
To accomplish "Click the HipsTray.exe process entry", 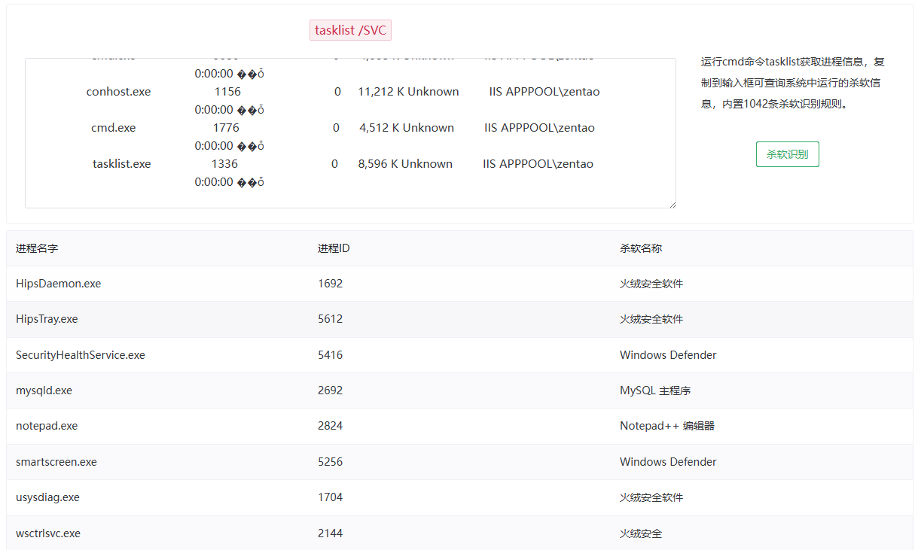I will pyautogui.click(x=47, y=319).
